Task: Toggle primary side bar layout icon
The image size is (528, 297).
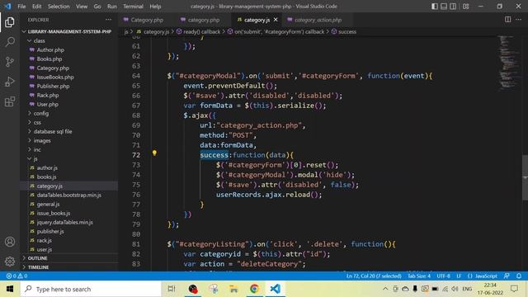Action: coord(435,6)
